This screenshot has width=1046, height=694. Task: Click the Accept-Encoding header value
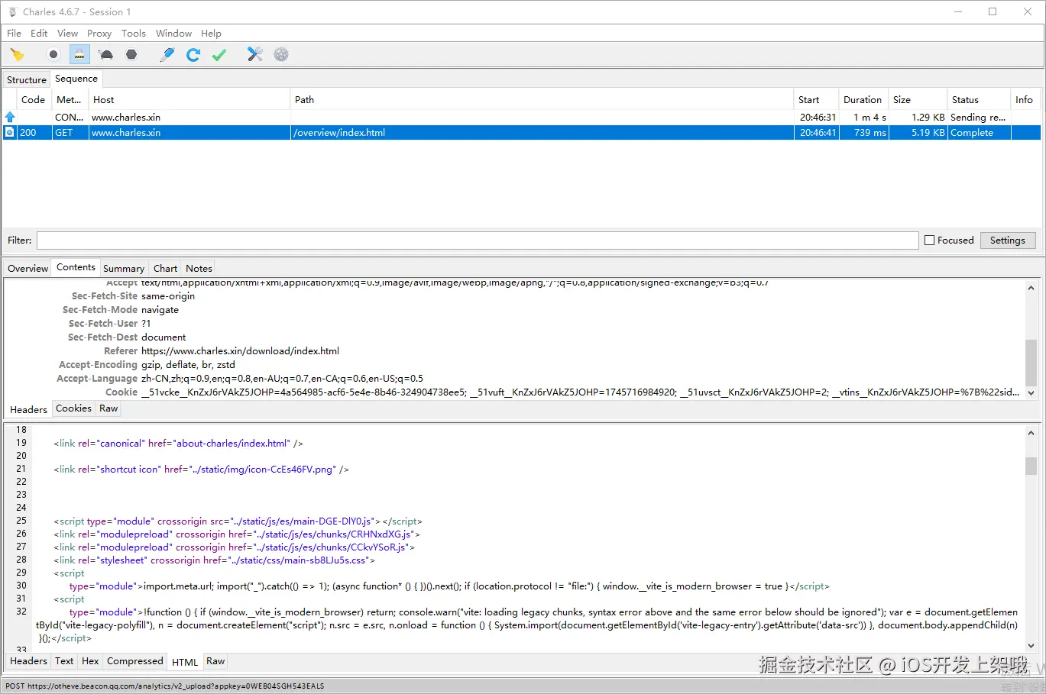pyautogui.click(x=188, y=364)
